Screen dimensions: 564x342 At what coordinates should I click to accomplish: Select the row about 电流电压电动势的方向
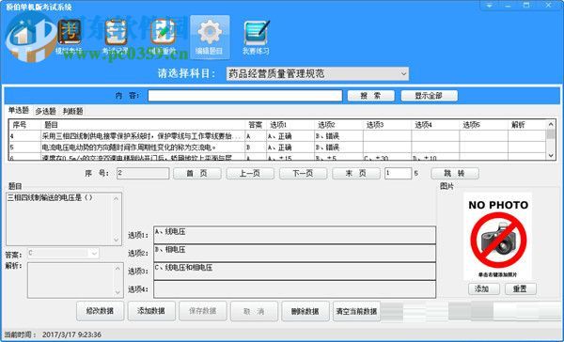[x=277, y=148]
